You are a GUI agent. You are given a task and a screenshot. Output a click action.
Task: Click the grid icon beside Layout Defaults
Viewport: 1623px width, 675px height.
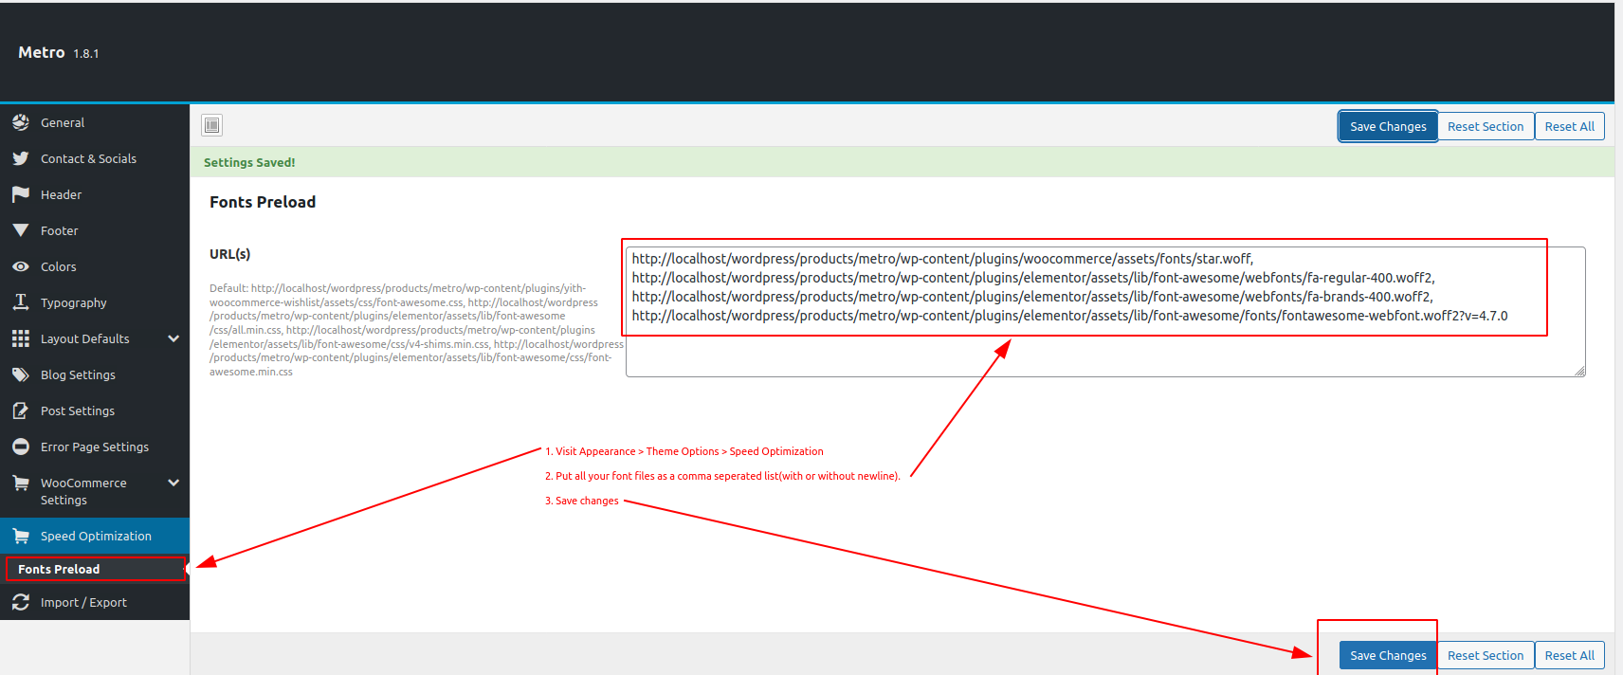(21, 338)
